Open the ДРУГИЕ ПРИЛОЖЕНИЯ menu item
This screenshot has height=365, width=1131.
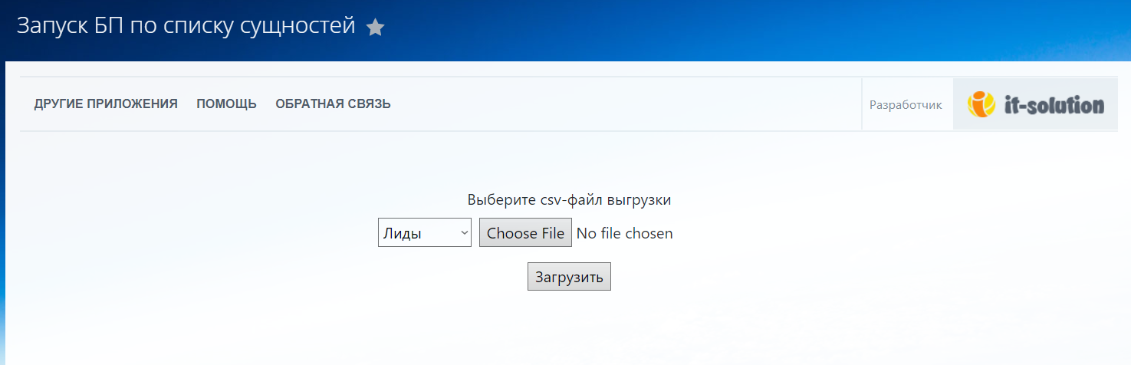click(106, 104)
